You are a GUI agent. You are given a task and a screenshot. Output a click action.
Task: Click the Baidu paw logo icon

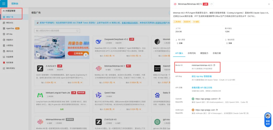pyautogui.click(x=157, y=95)
